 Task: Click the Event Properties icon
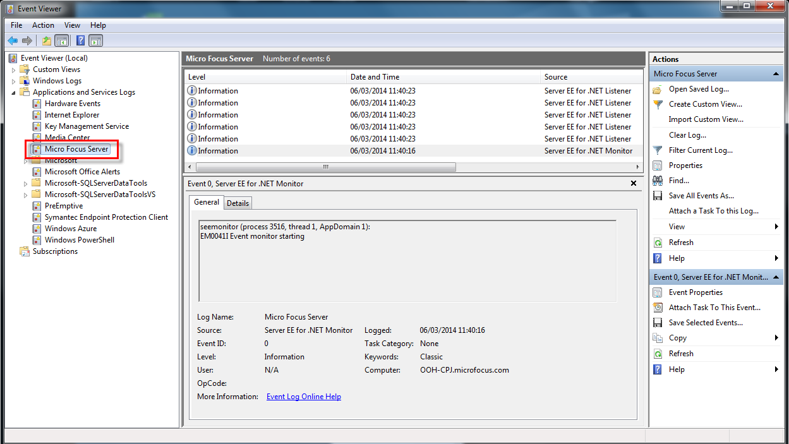pyautogui.click(x=658, y=292)
